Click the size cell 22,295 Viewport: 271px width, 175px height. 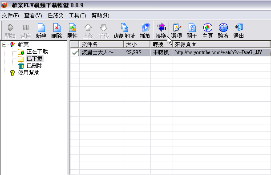[x=137, y=52]
